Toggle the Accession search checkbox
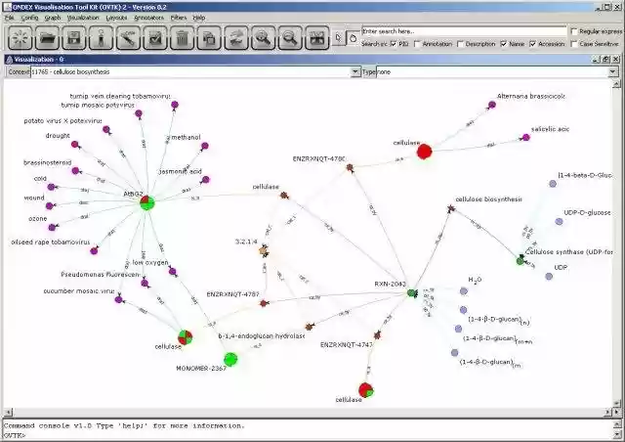 pos(532,44)
